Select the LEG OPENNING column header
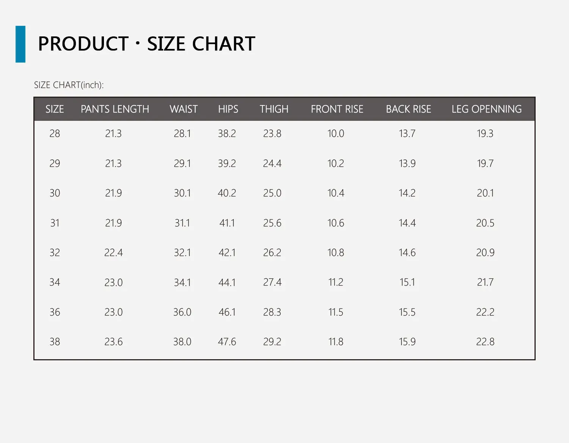Image resolution: width=569 pixels, height=443 pixels. click(x=486, y=109)
